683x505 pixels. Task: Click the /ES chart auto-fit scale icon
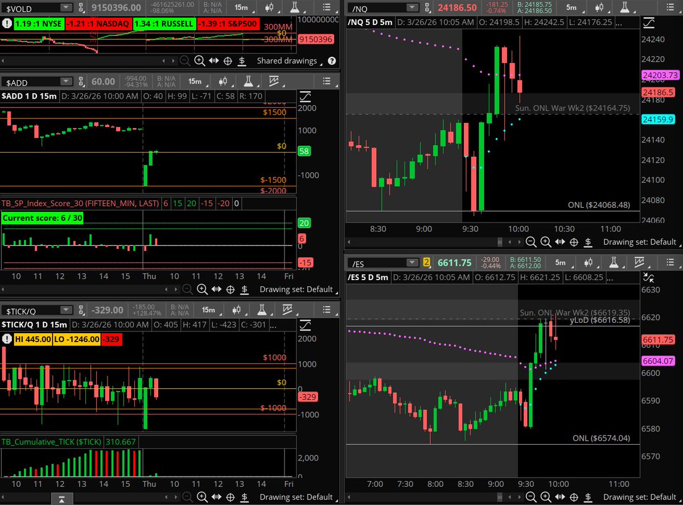[649, 277]
